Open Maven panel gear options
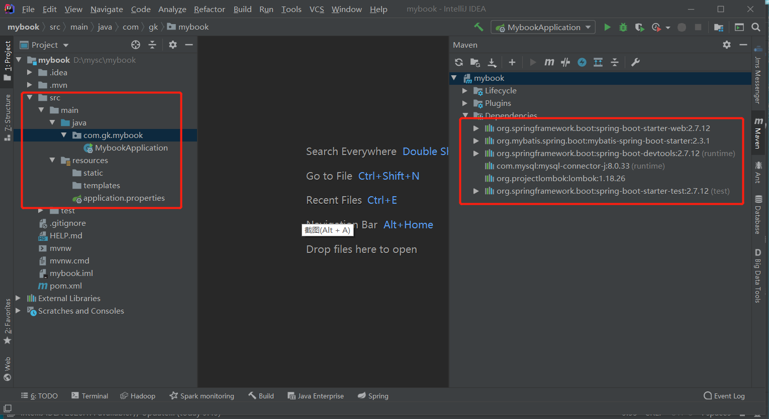Screen dimensions: 769x419 (727, 45)
